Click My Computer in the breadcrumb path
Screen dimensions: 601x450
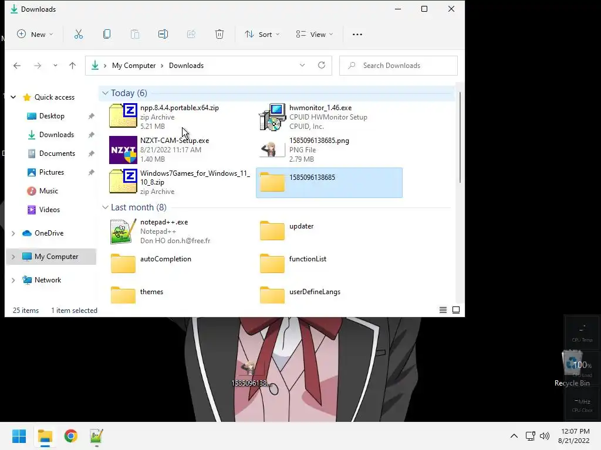pyautogui.click(x=134, y=66)
